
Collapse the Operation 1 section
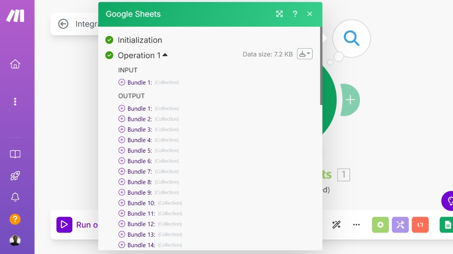click(165, 55)
